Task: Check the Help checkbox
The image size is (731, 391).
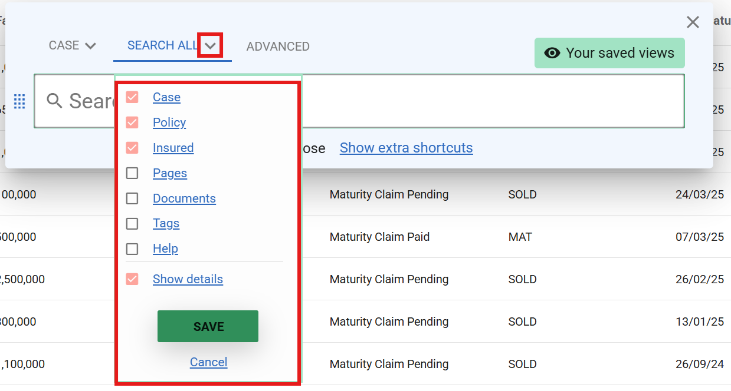Action: click(x=132, y=249)
